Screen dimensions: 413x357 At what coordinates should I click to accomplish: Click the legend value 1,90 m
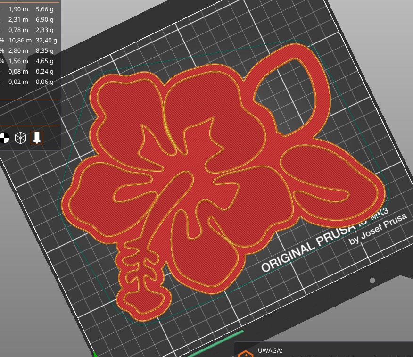click(18, 9)
